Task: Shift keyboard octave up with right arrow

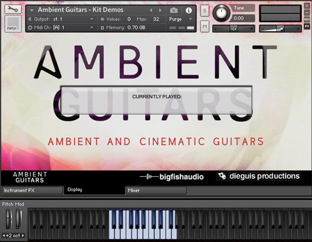Action: click(x=23, y=236)
